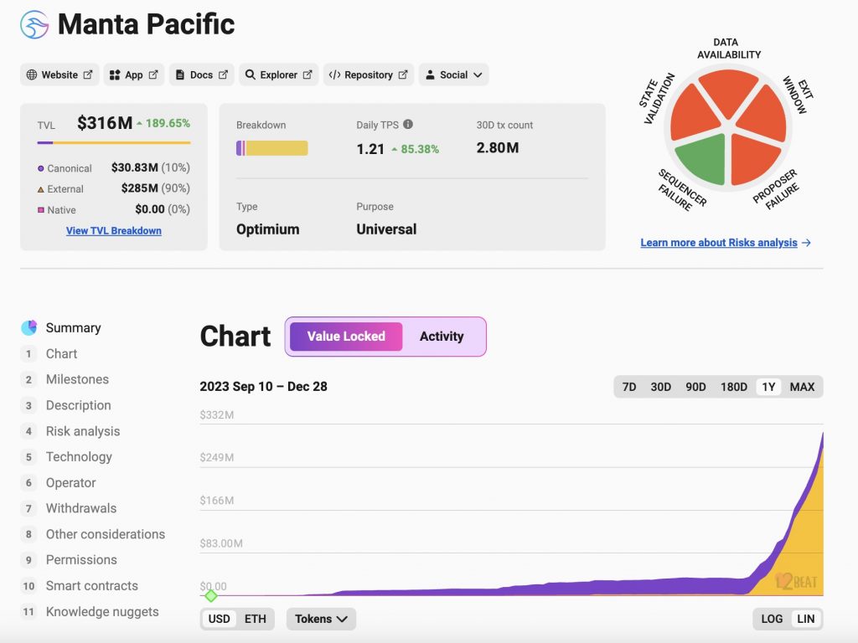Screen dimensions: 858x643
Task: Open the Repository link button
Action: click(369, 75)
